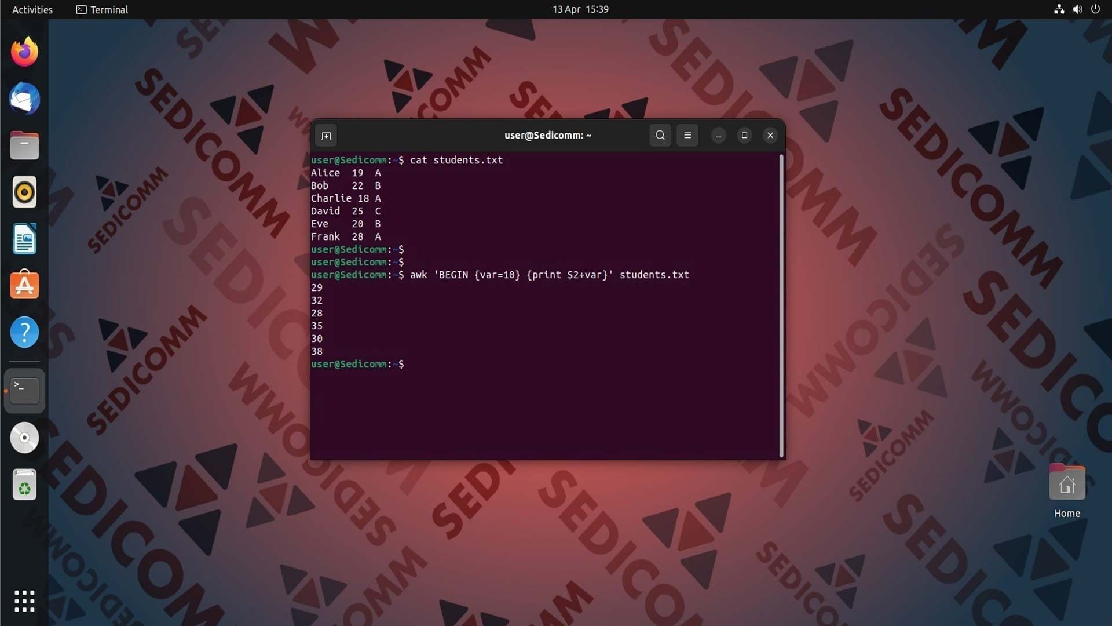
Task: Open Rhythmbox music player in dock
Action: pyautogui.click(x=24, y=192)
